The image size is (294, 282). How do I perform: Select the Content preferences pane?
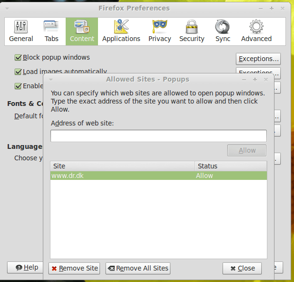(x=82, y=31)
